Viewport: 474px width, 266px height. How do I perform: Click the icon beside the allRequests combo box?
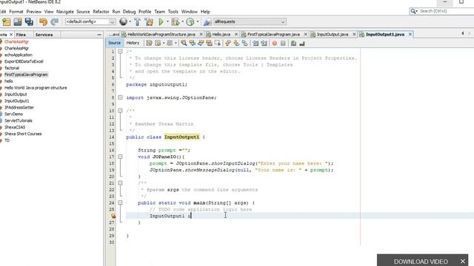[x=207, y=21]
